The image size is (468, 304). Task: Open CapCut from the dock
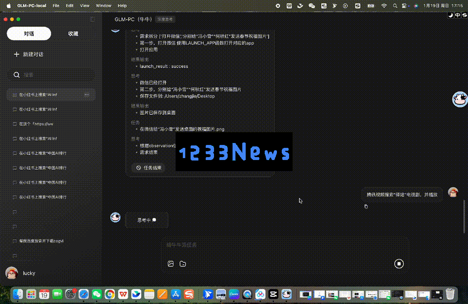click(x=273, y=294)
